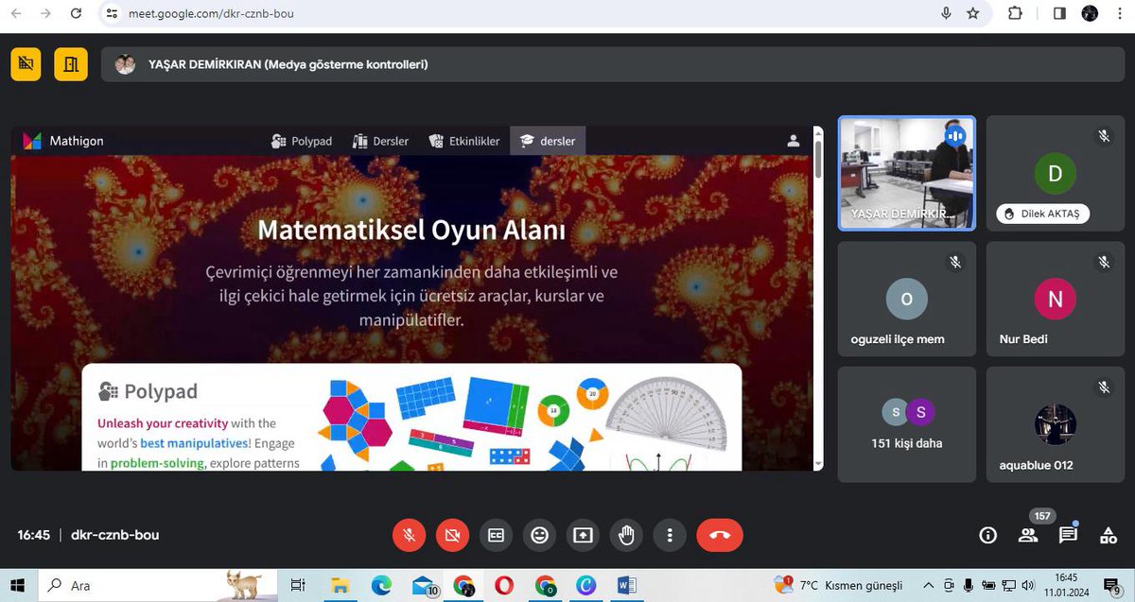Show the 151 kişi daha participants
Screen dimensions: 1135x602
pyautogui.click(x=906, y=424)
